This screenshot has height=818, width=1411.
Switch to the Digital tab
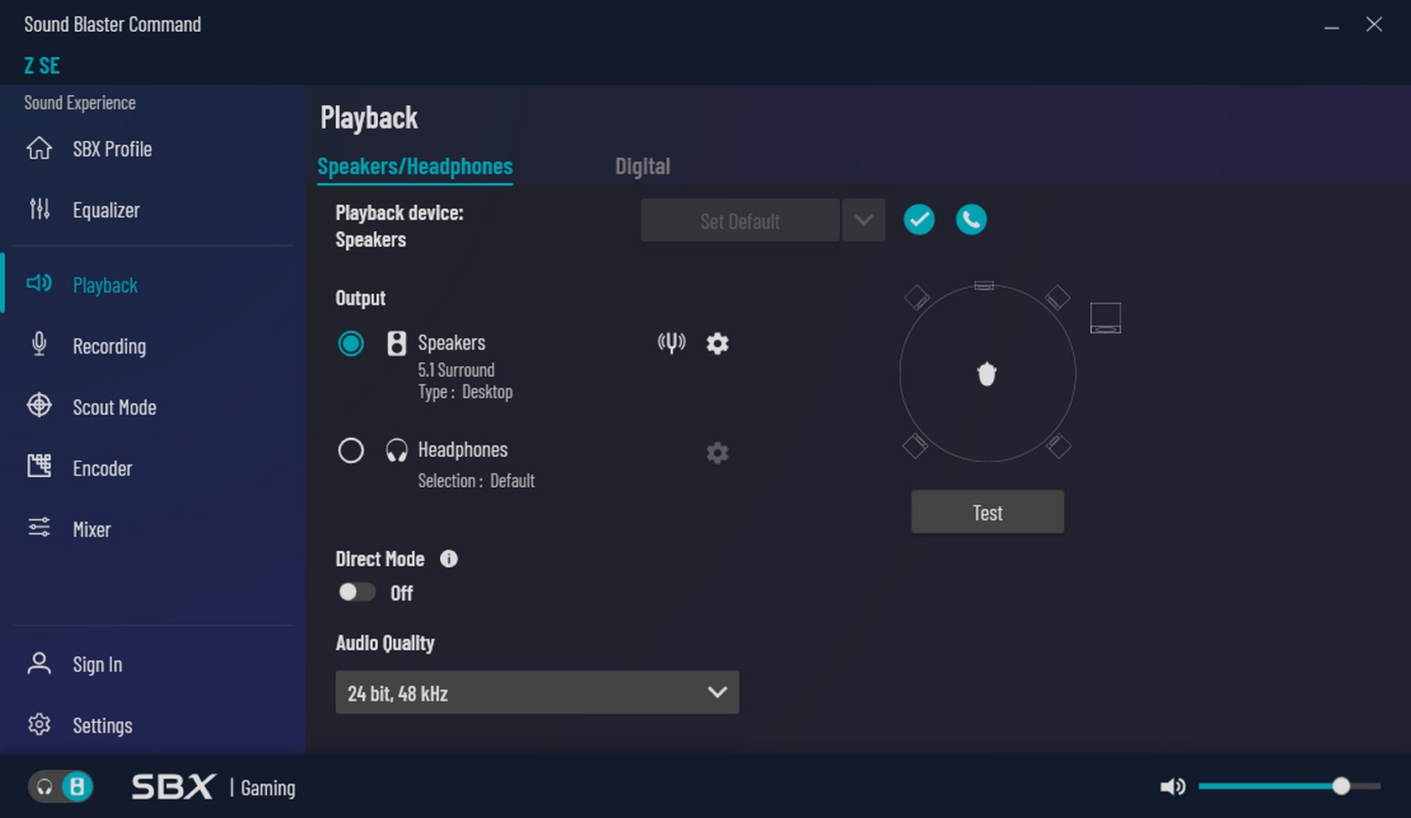(643, 166)
